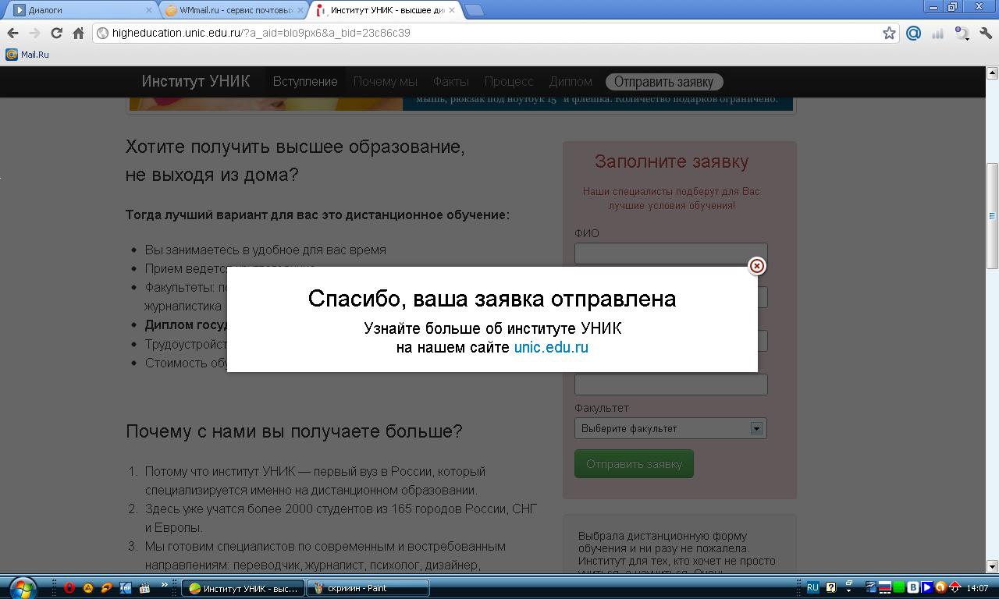
Task: Launch Media Player Classic from quick launch
Action: 144,588
